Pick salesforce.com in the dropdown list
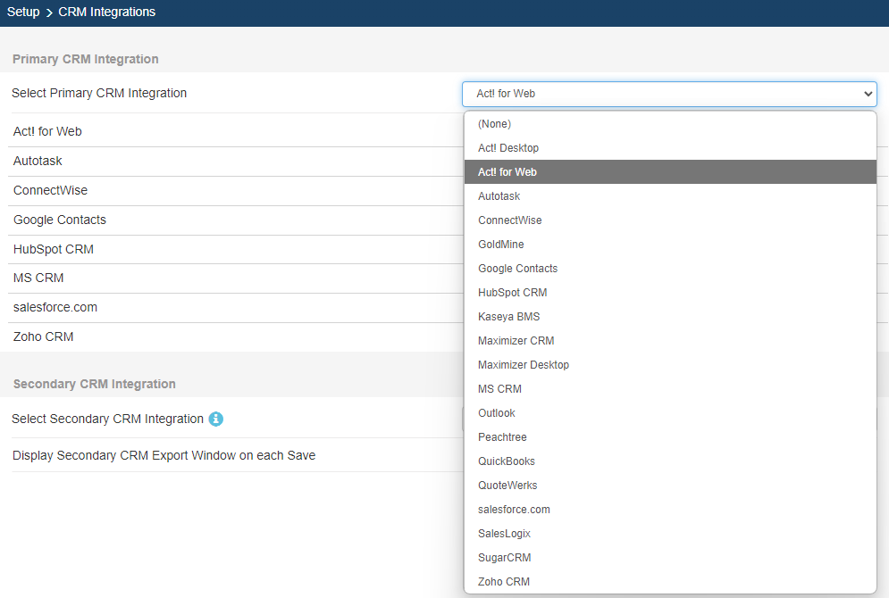Image resolution: width=889 pixels, height=598 pixels. (x=670, y=509)
